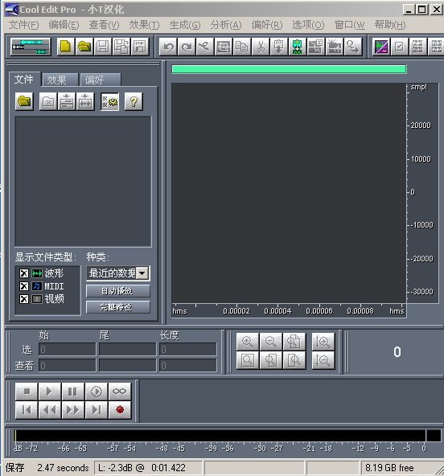Open organizer help question mark
Viewport: 444px width, 476px height.
134,101
